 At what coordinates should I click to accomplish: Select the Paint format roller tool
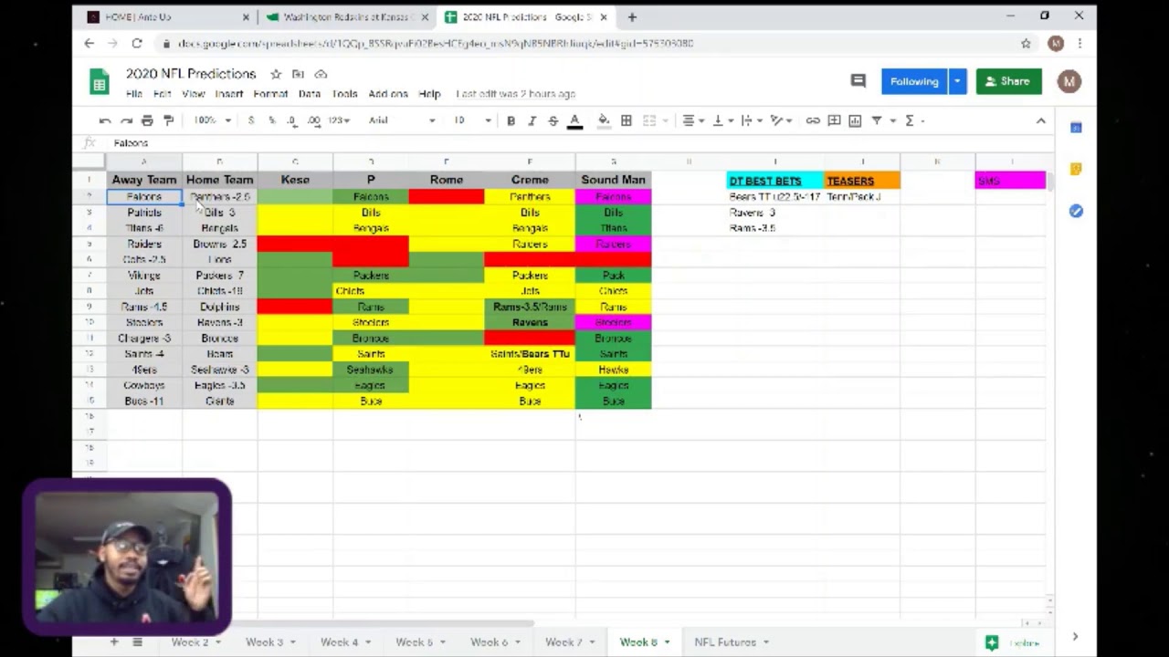pos(168,120)
